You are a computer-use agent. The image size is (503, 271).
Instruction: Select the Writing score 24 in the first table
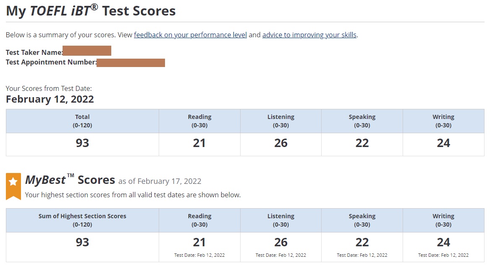coord(443,143)
